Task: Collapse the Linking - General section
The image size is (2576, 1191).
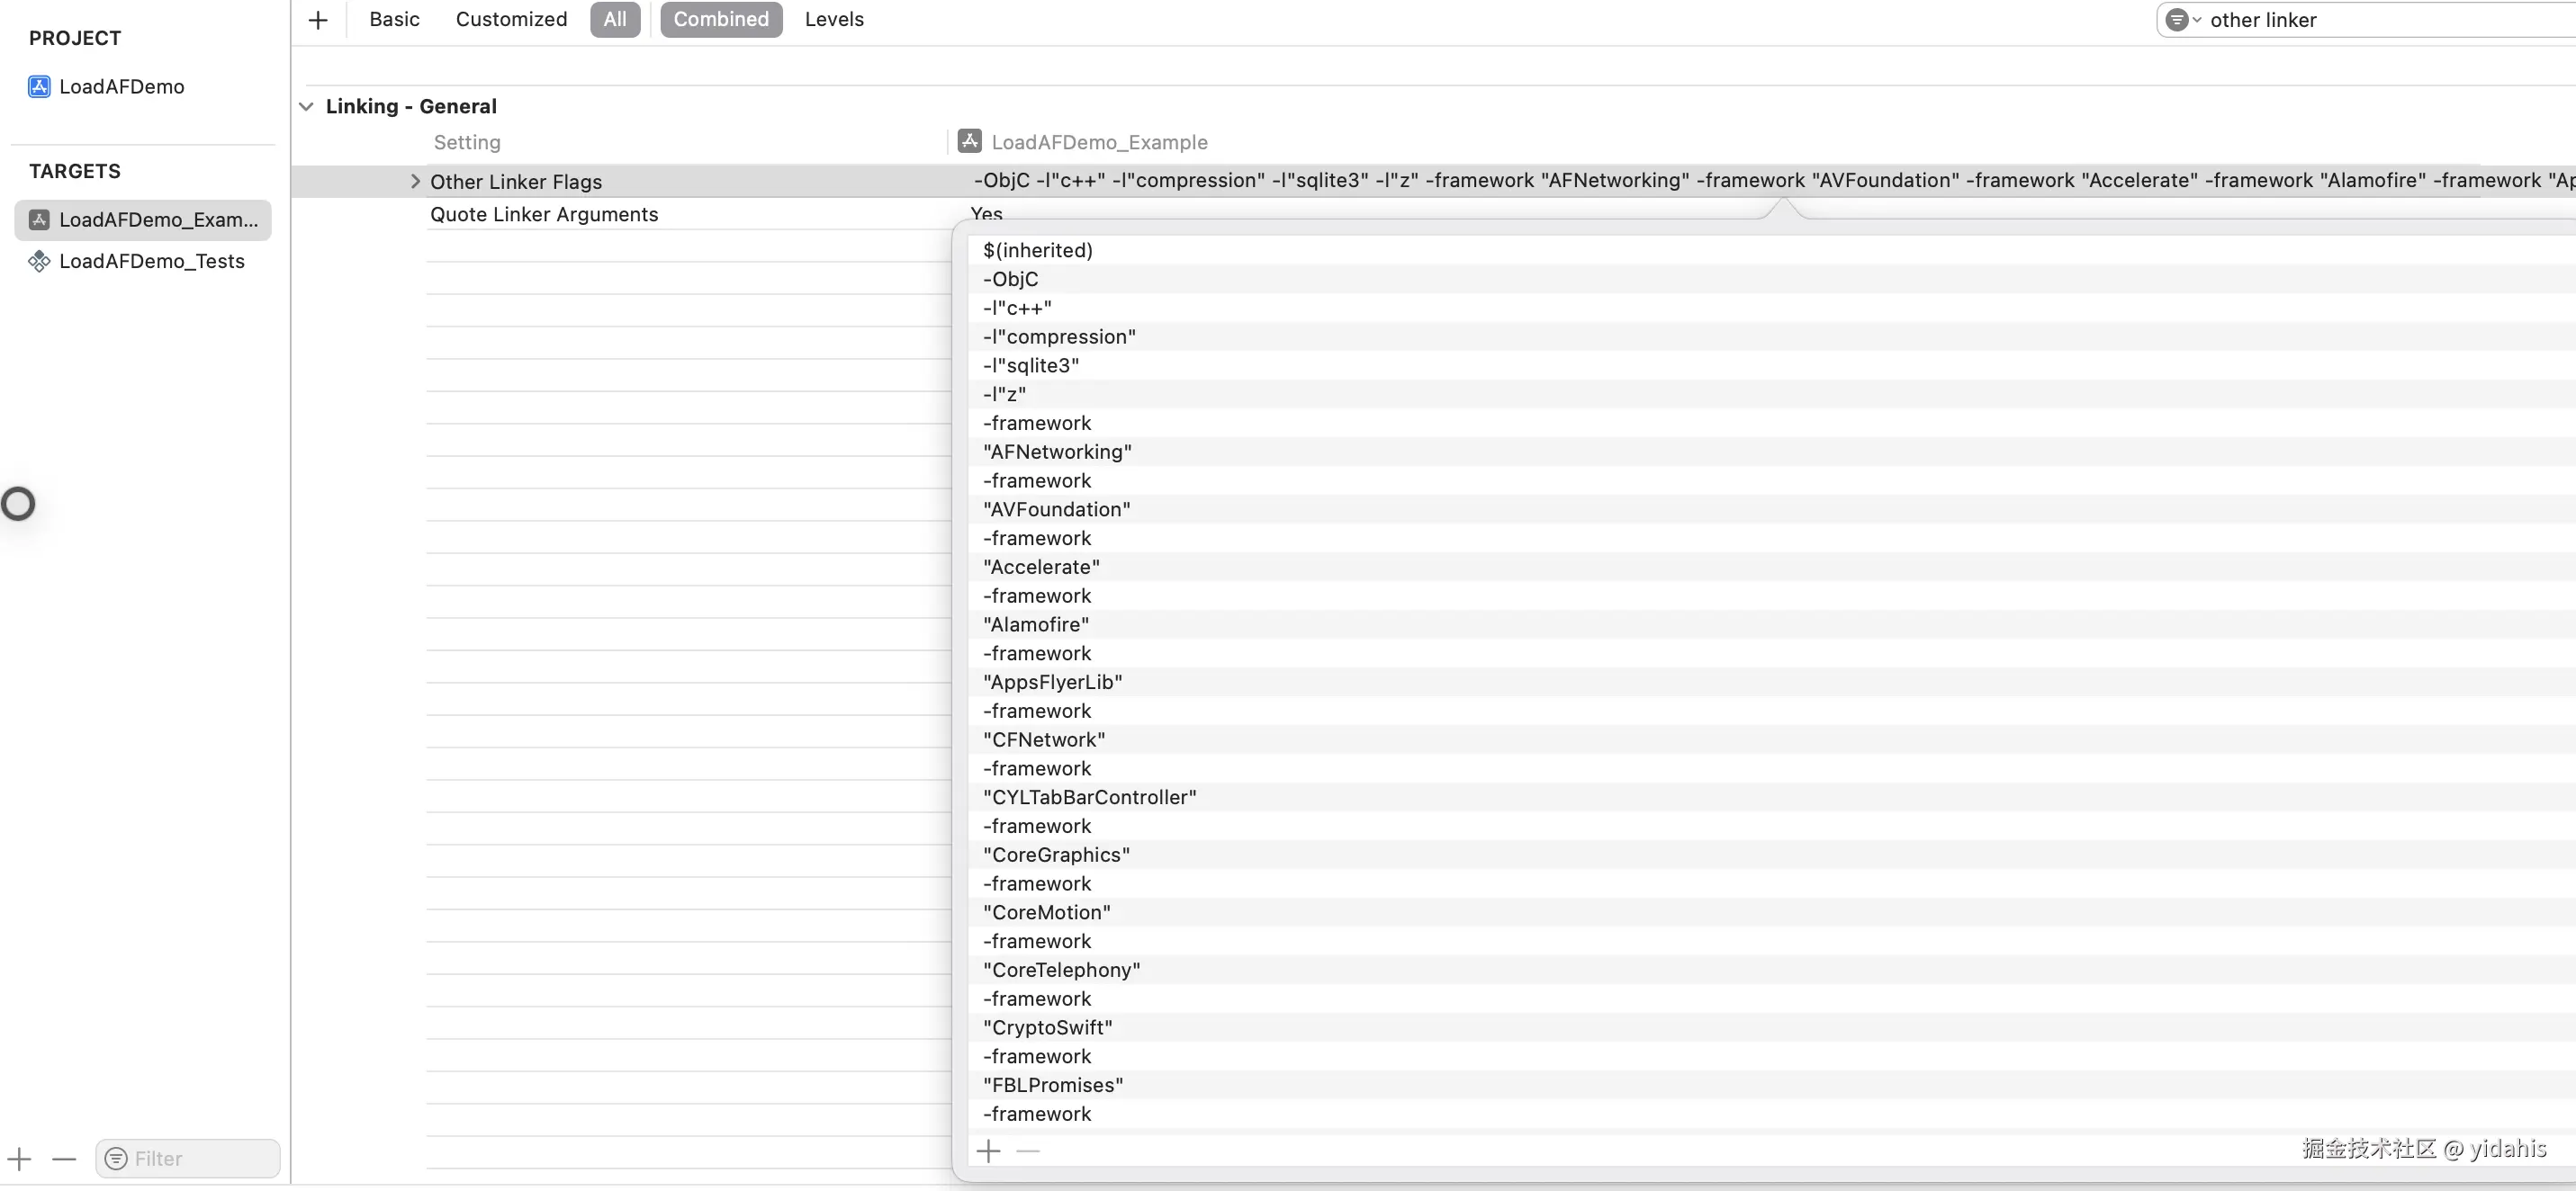Action: coord(307,107)
